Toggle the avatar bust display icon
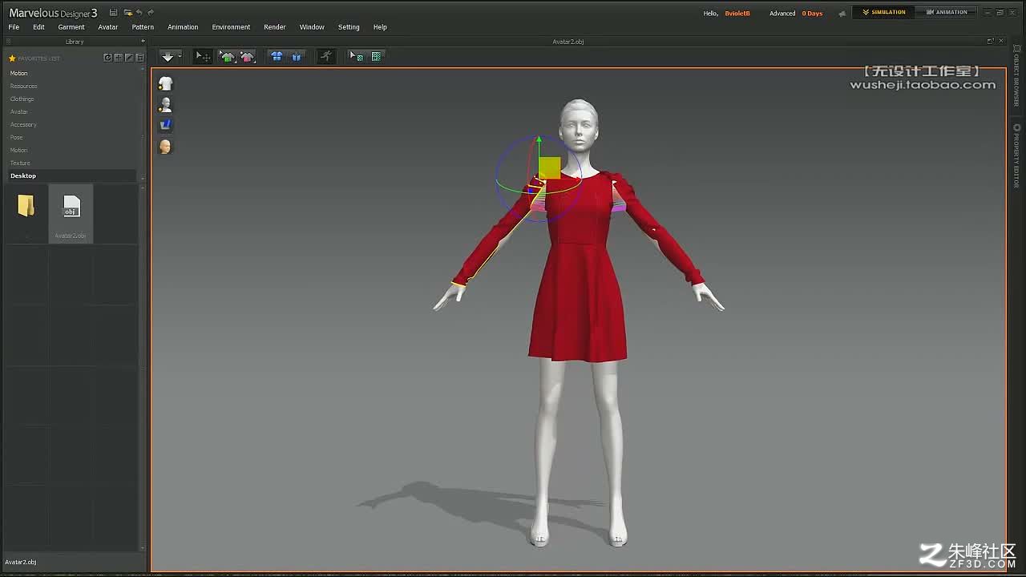Viewport: 1026px width, 577px height. click(165, 104)
